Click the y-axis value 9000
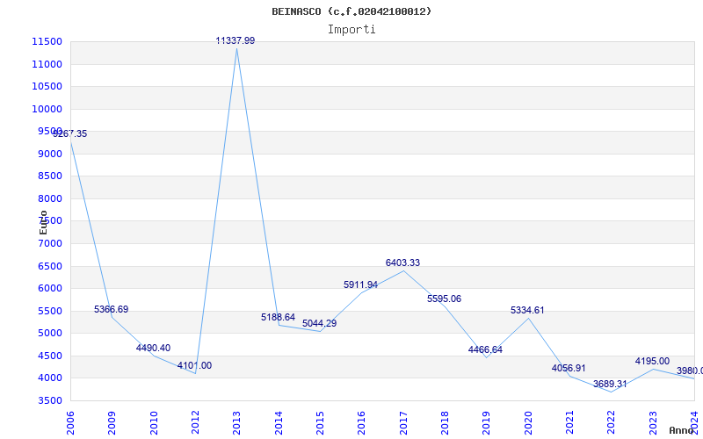The image size is (703, 439). 49,154
